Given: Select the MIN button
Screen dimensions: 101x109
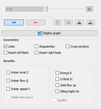Looking at the screenshot, I should point(14,22).
